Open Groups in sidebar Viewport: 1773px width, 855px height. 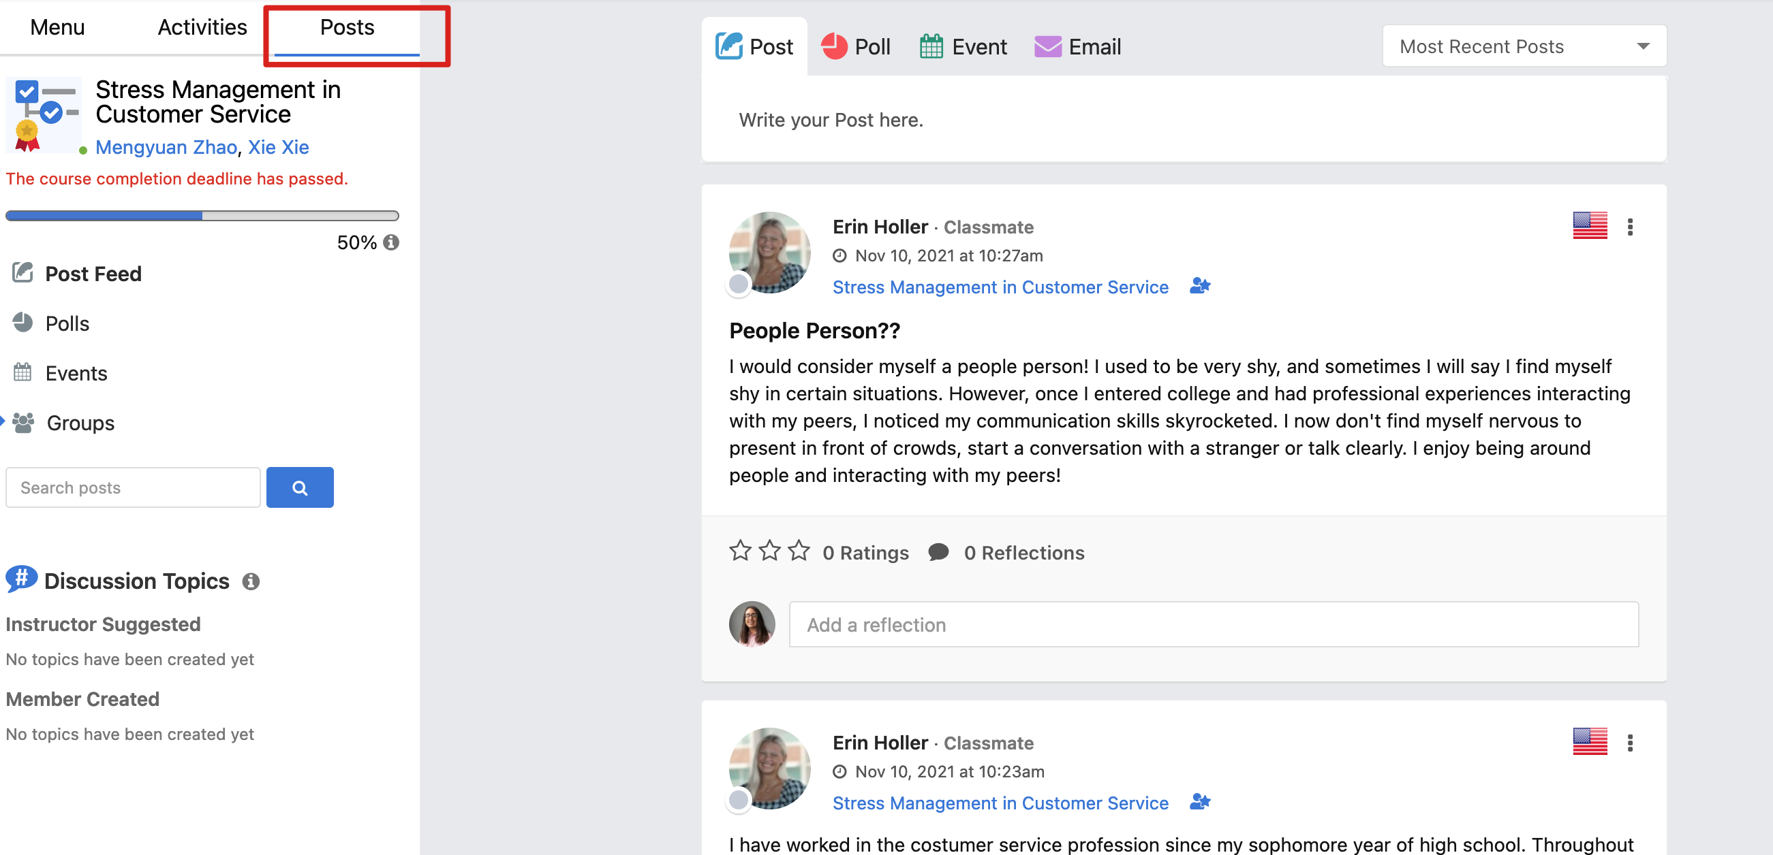pos(80,422)
